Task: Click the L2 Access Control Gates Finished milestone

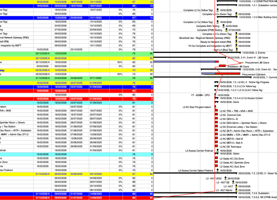Action: pyautogui.click(x=217, y=170)
